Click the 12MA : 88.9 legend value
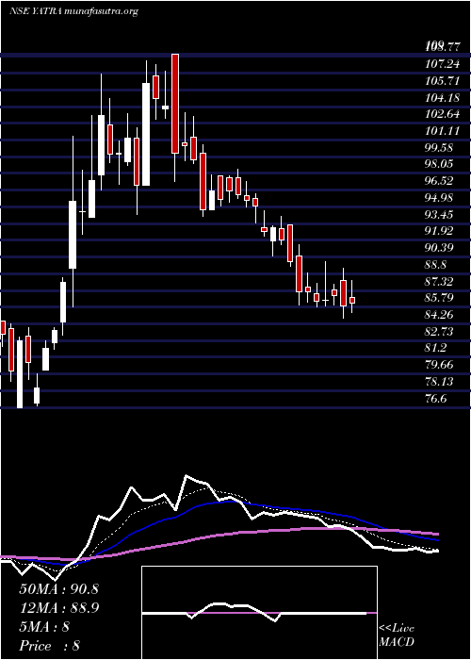Viewport: 471px width, 660px height. click(x=58, y=608)
